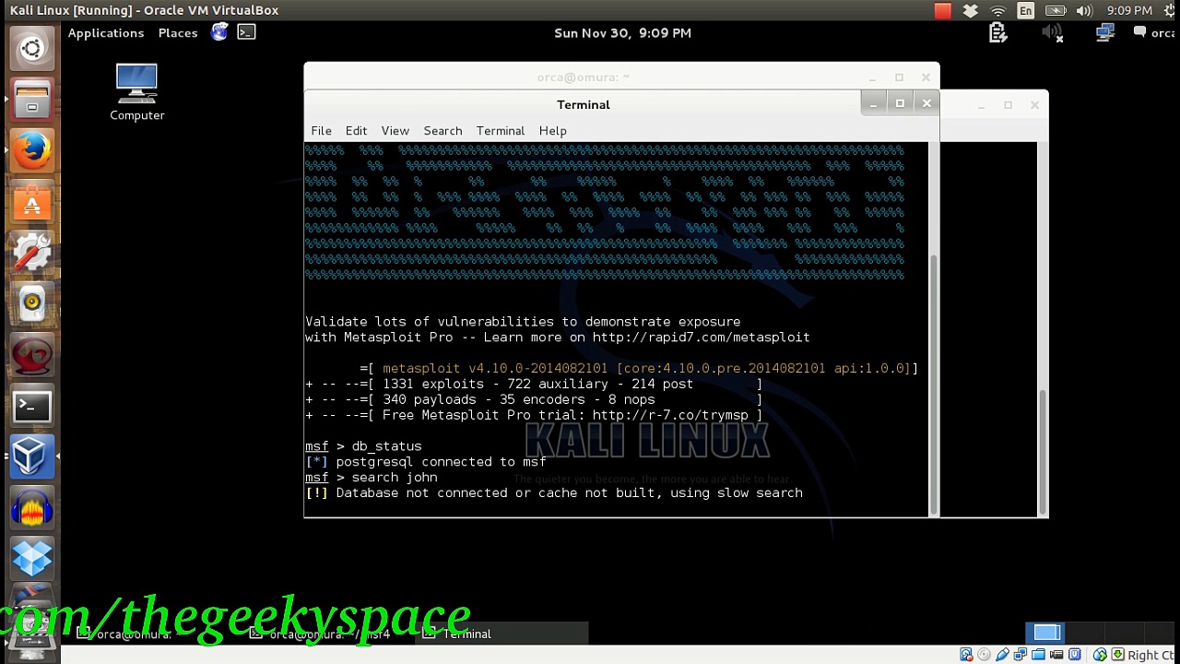The height and width of the screenshot is (664, 1180).
Task: Open System Settings wrench icon
Action: click(x=31, y=252)
